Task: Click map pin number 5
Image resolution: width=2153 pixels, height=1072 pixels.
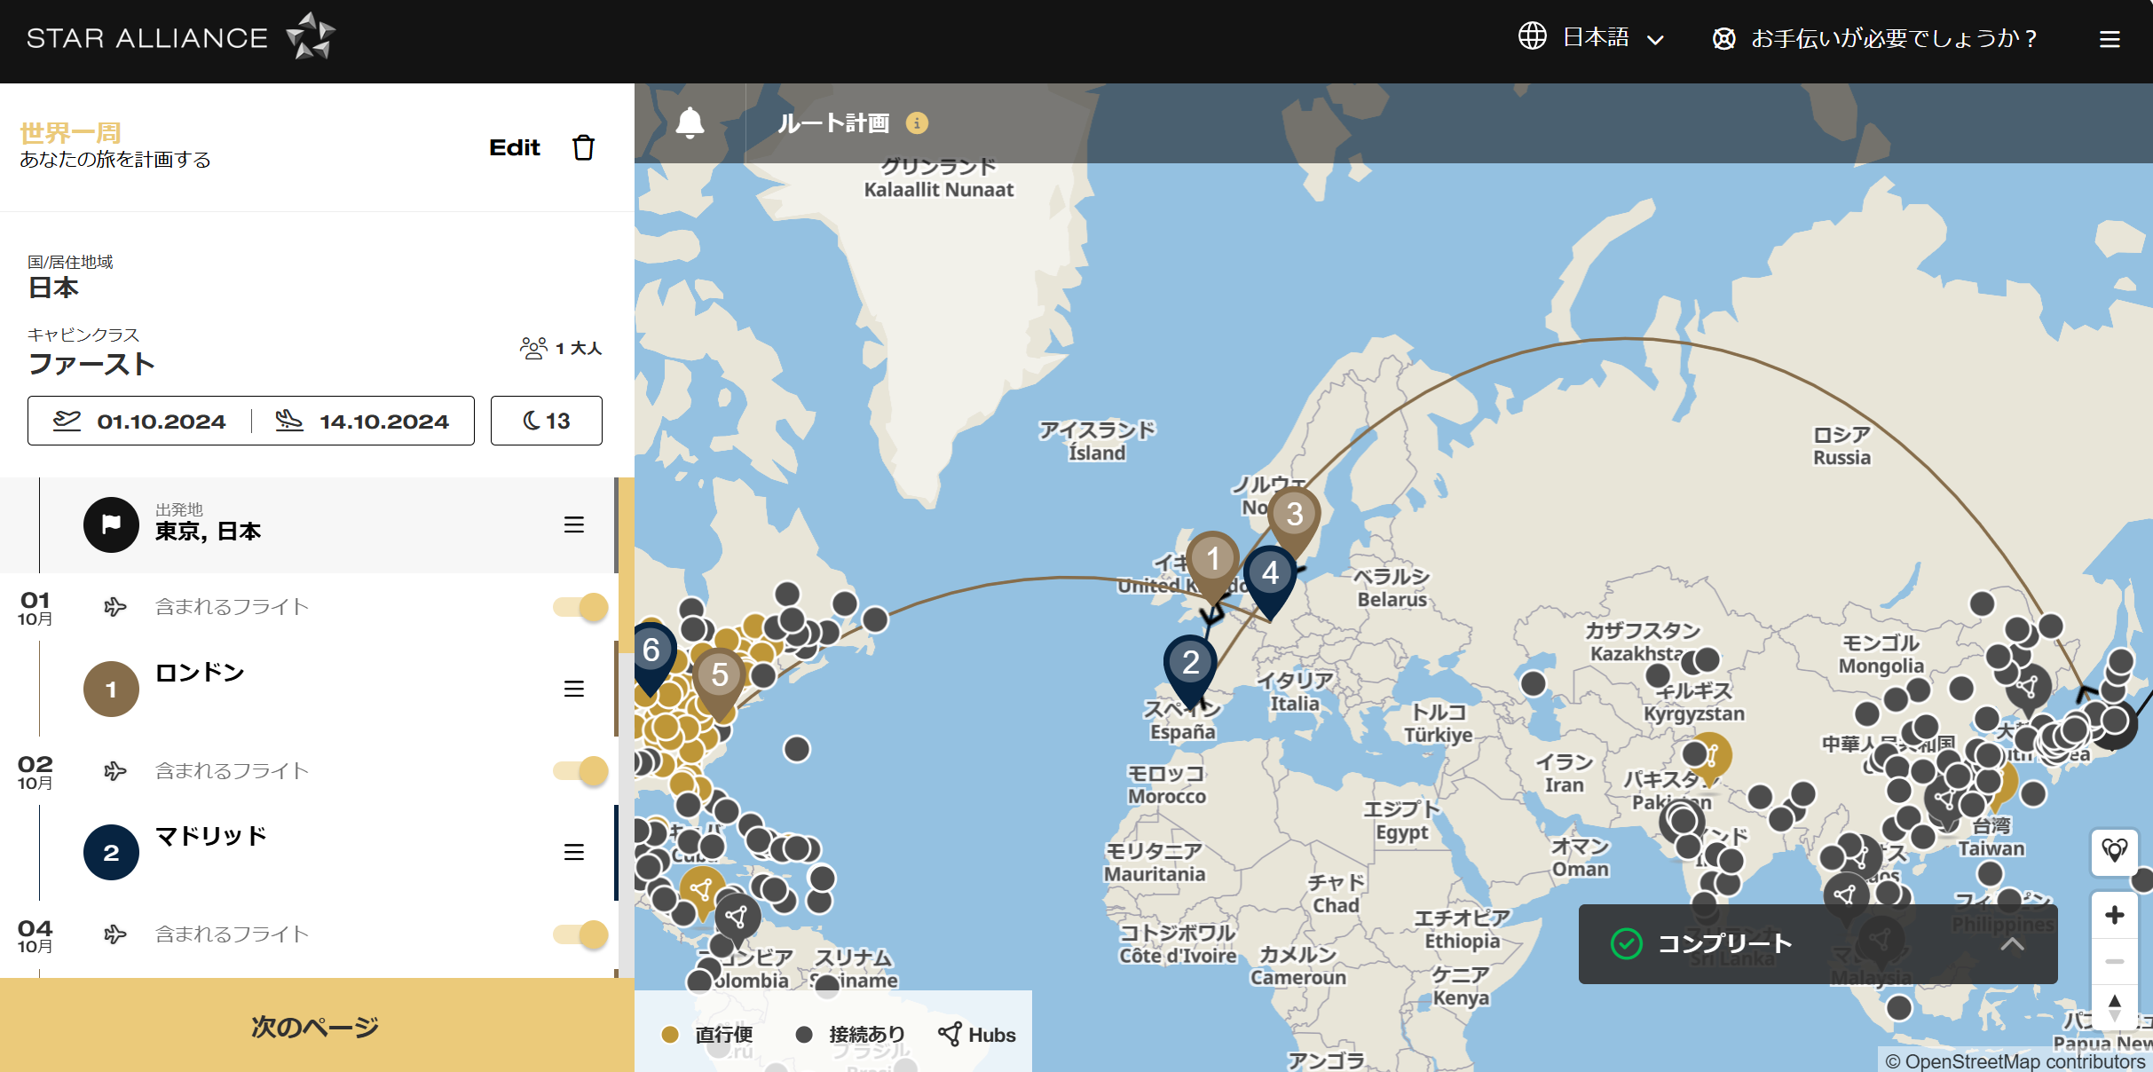Action: tap(719, 677)
